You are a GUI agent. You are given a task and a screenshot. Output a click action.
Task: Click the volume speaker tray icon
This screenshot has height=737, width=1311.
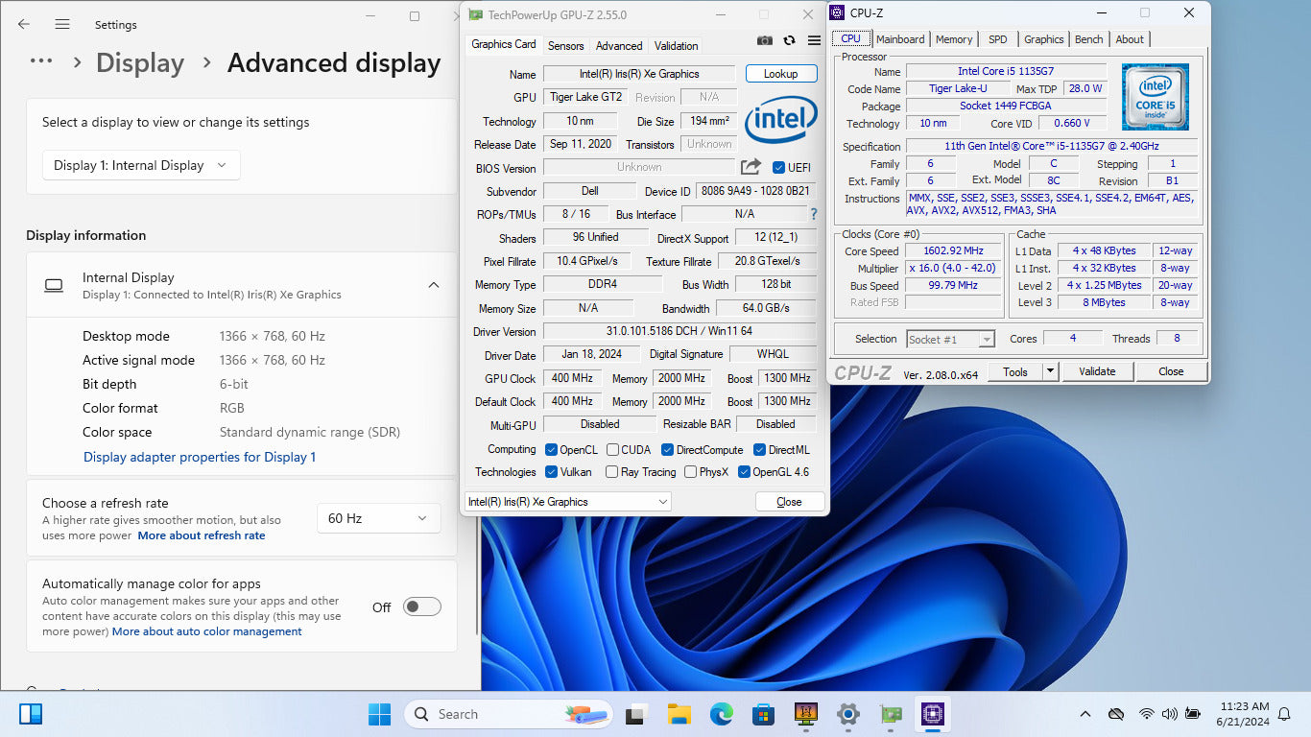coord(1169,714)
